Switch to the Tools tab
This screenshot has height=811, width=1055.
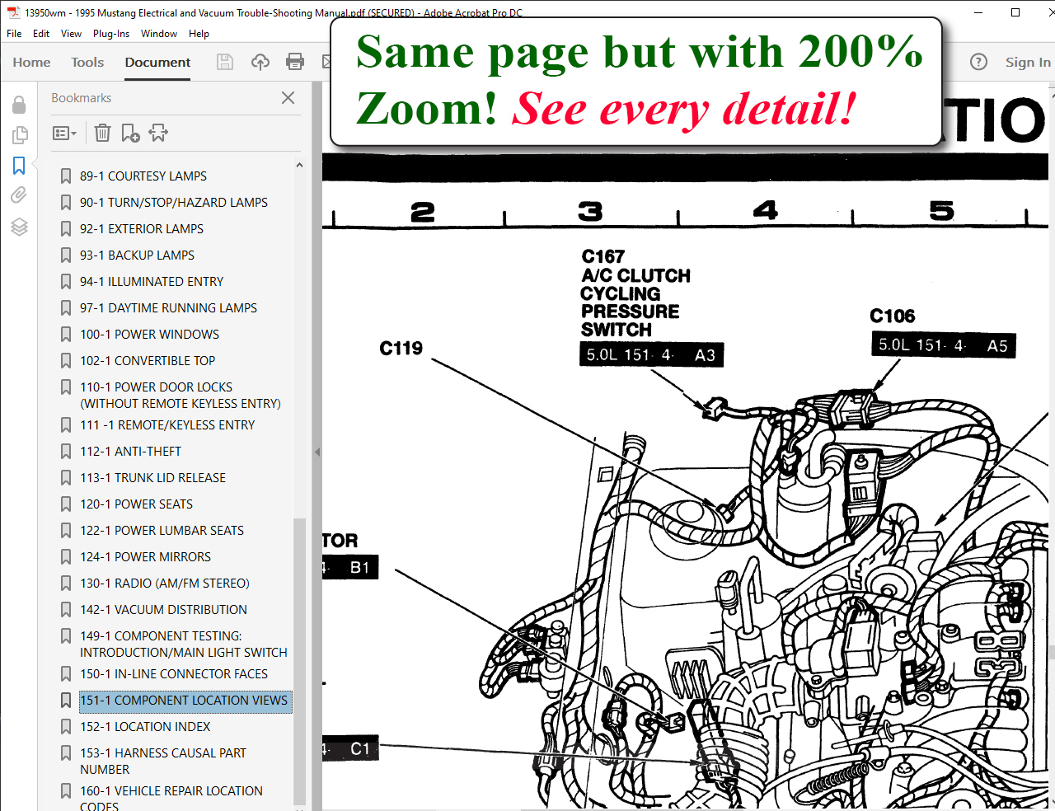[87, 63]
